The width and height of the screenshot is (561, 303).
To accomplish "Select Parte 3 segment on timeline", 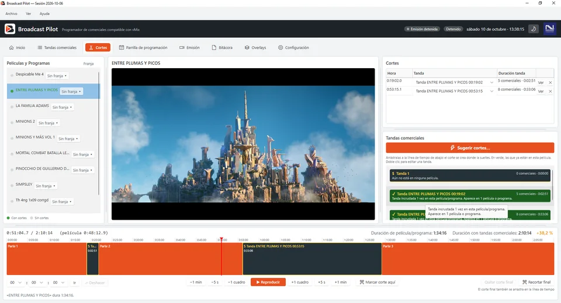I will click(468, 259).
